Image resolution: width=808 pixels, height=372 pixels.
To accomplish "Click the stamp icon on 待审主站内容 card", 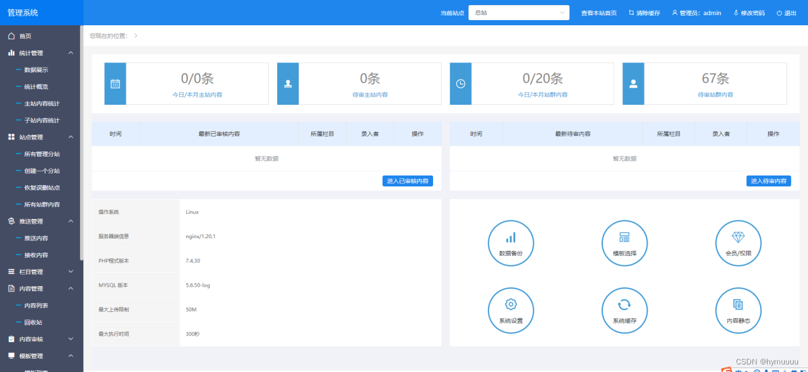I will pos(288,83).
